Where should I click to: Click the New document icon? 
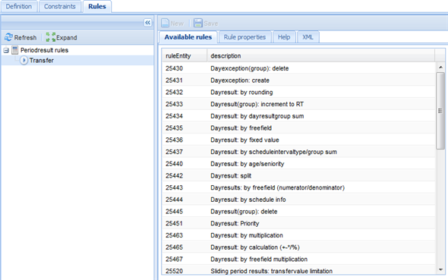(165, 23)
